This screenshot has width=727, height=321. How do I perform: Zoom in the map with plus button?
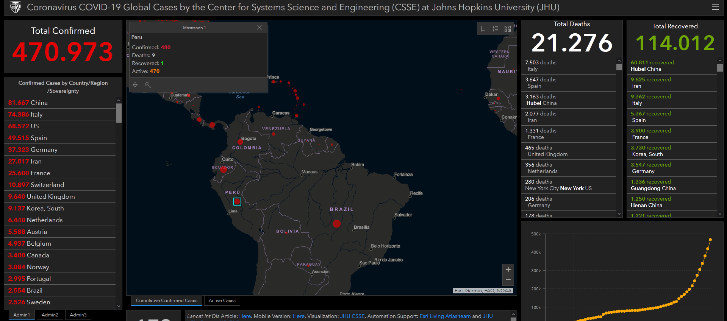(x=508, y=270)
